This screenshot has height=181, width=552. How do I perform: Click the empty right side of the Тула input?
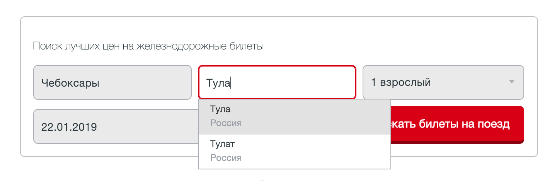(294, 82)
